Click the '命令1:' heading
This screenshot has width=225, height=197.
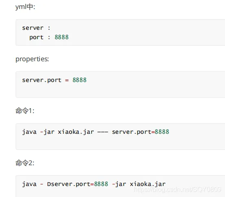25,111
